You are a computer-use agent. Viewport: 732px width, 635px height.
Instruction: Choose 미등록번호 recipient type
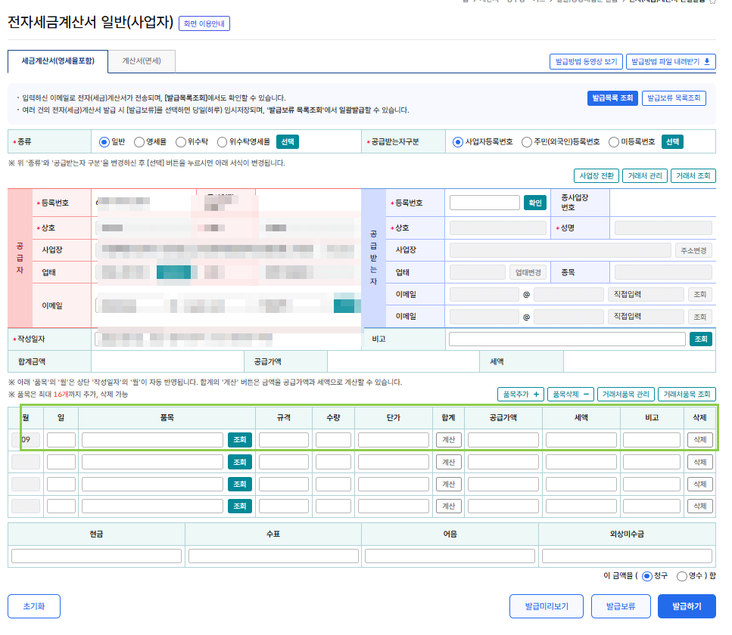coord(614,141)
